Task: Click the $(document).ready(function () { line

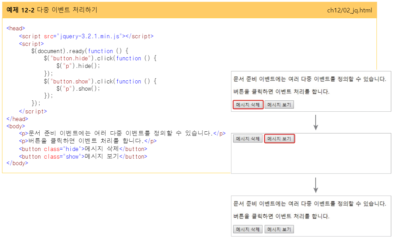Action: point(80,51)
